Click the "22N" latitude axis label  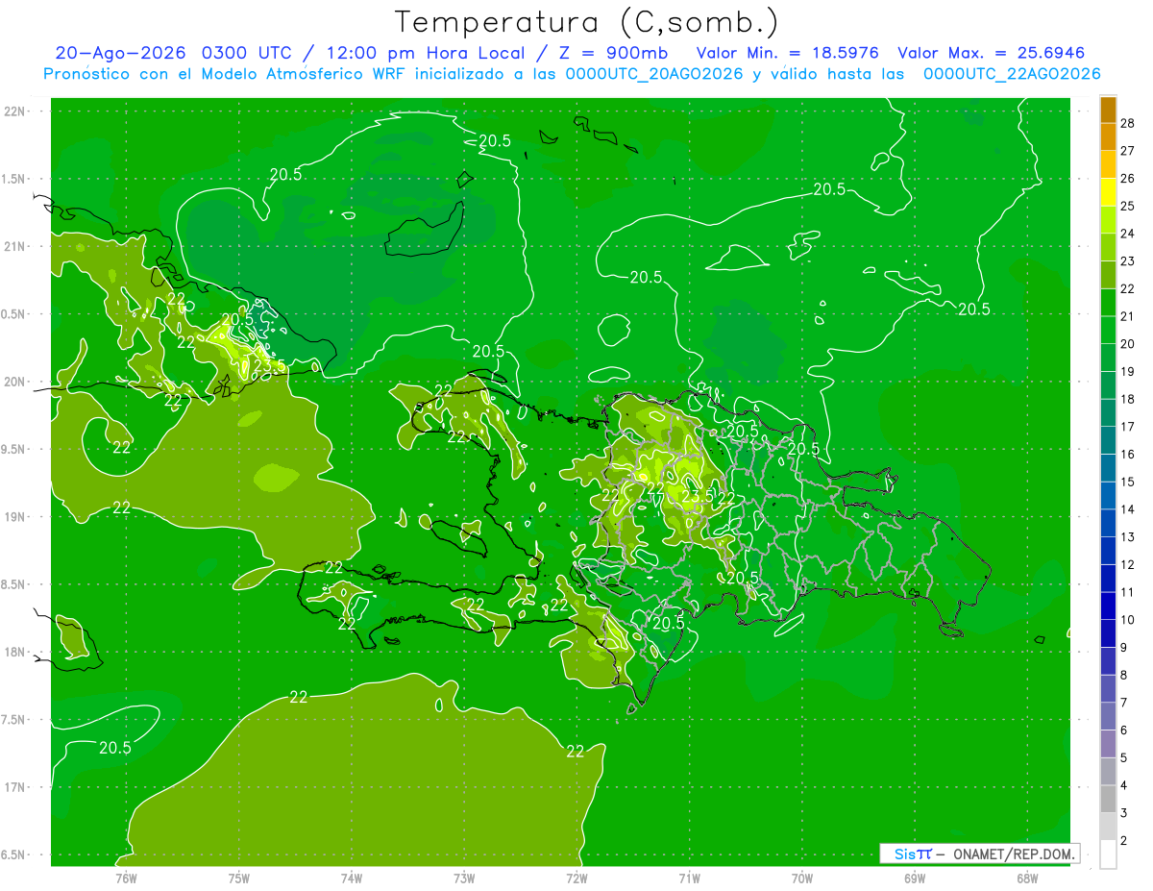pos(14,111)
